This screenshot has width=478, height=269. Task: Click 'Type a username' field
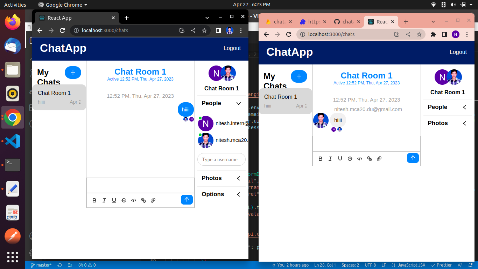click(x=222, y=159)
